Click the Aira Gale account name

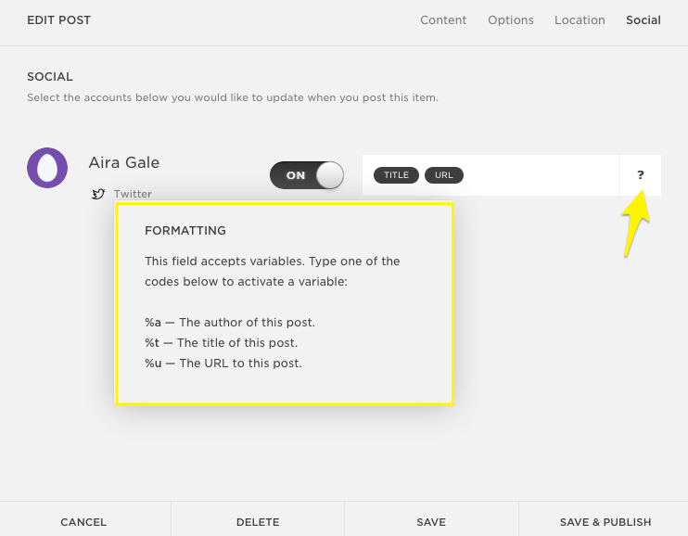tap(124, 162)
